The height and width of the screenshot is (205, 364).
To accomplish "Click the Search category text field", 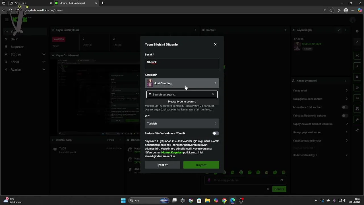I will (182, 95).
